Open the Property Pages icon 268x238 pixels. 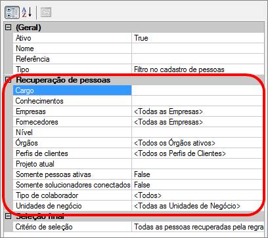46,12
